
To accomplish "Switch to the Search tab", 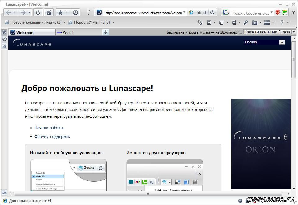I will click(x=79, y=33).
